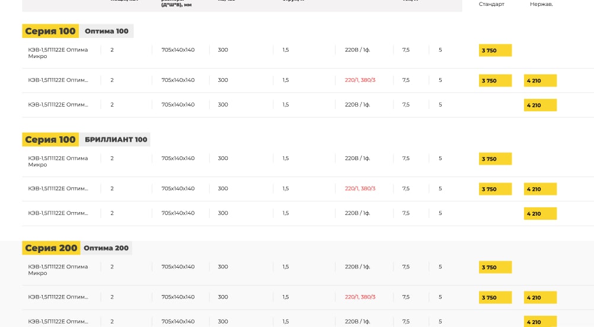Open truncated КЭВ-1,5П1122Е row with red voltage in БРИЛЛИАНТ 100
The height and width of the screenshot is (327, 594).
pyautogui.click(x=58, y=188)
